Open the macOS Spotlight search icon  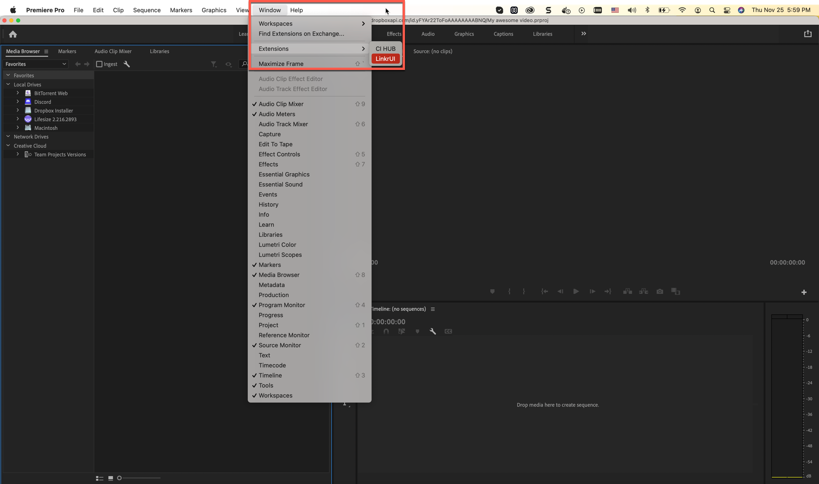(712, 10)
